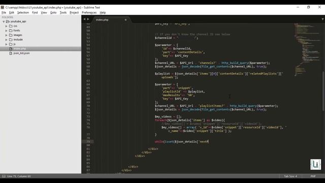325x183 pixels.
Task: Click the Sublime Text app icon in title bar
Action: [x=2, y=8]
